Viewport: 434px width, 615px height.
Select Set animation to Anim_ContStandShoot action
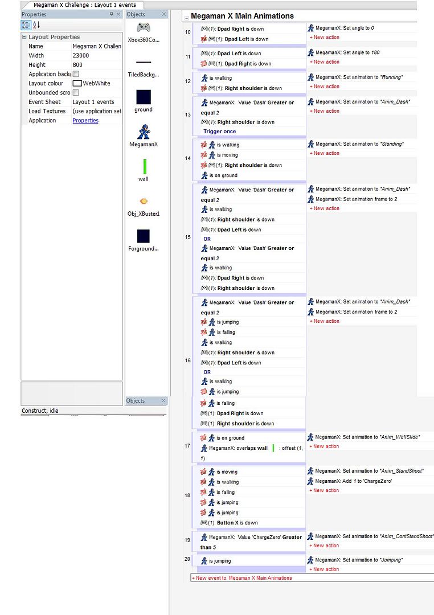click(374, 536)
